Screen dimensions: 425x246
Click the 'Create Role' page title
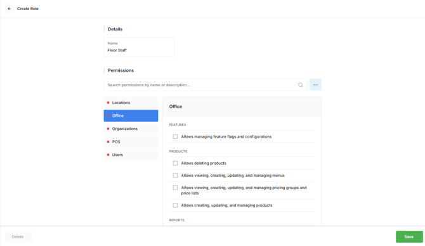[x=28, y=9]
